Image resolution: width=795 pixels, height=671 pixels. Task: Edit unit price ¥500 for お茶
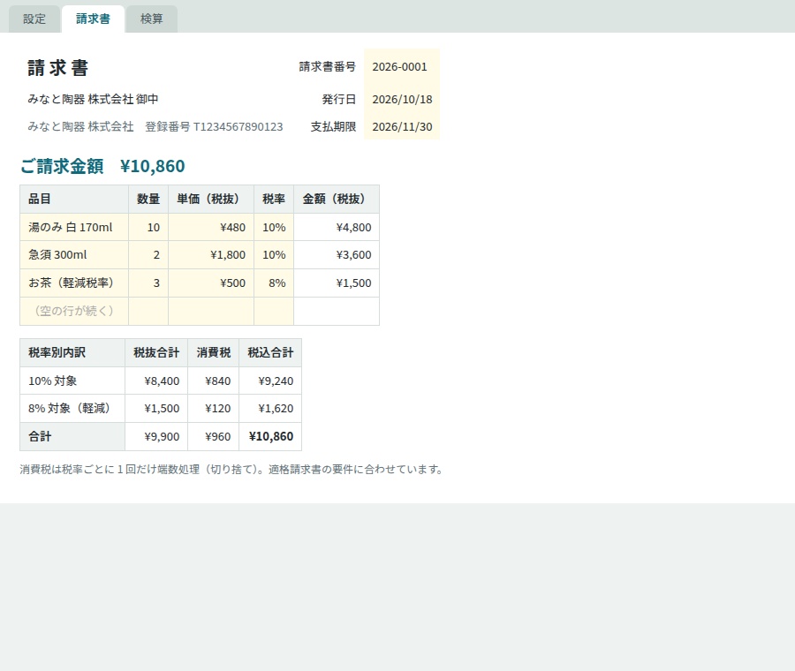[x=211, y=283]
